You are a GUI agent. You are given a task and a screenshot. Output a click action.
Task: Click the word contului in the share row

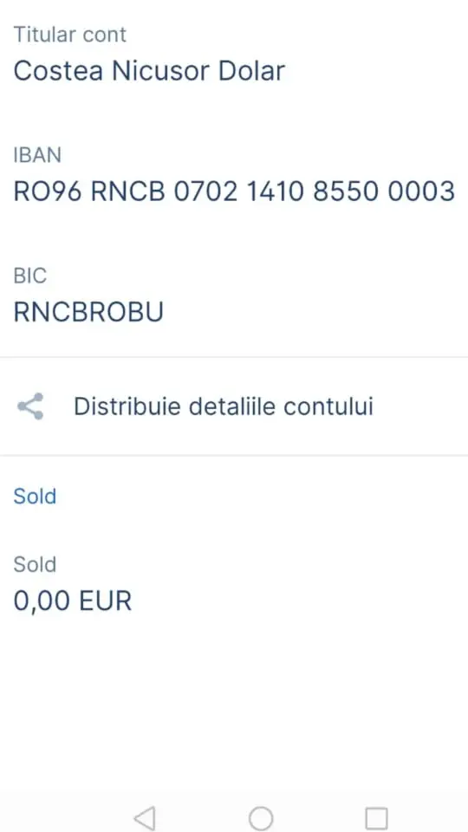328,406
